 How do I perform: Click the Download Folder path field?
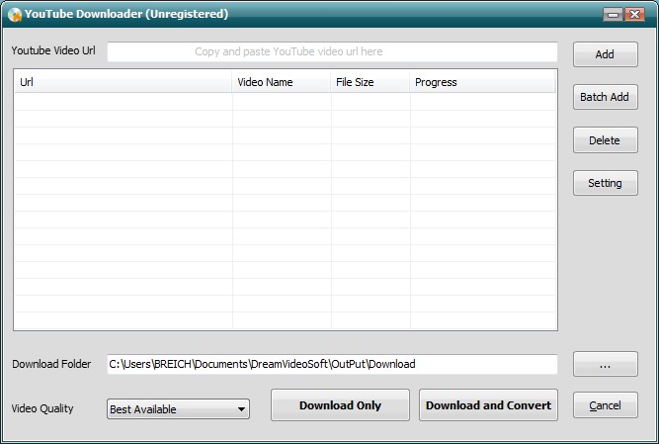point(332,364)
